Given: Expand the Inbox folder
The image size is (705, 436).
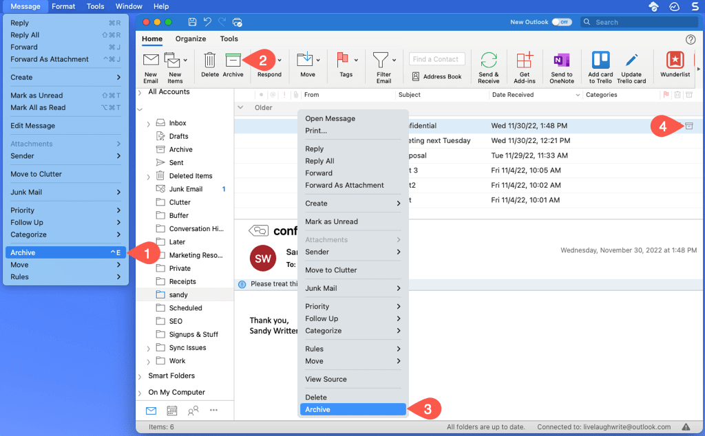Looking at the screenshot, I should pos(149,124).
